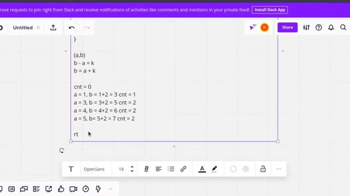This screenshot has width=350, height=196.
Task: Click the line 'a = 3, b = 3+2 = 5 cnt = 2'
Action: 104,103
